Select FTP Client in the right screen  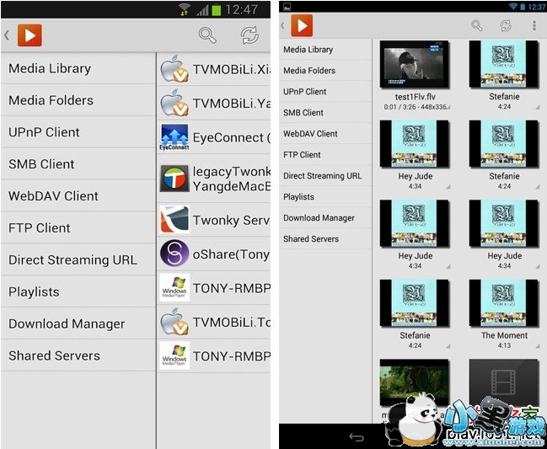(x=325, y=154)
